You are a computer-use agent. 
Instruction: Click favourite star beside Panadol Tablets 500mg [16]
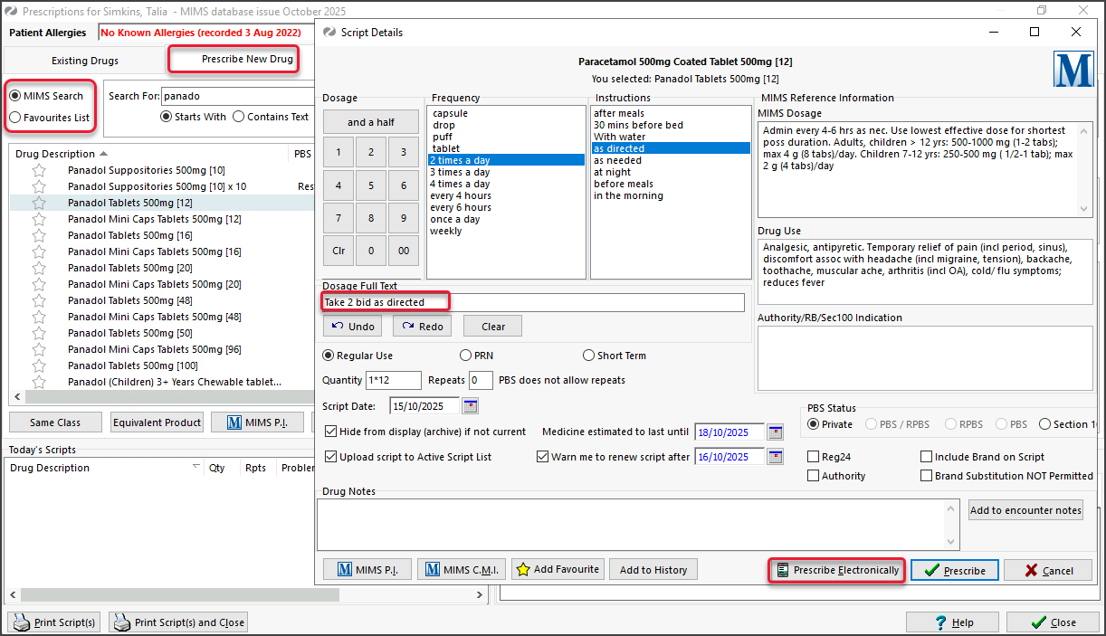pyautogui.click(x=39, y=235)
